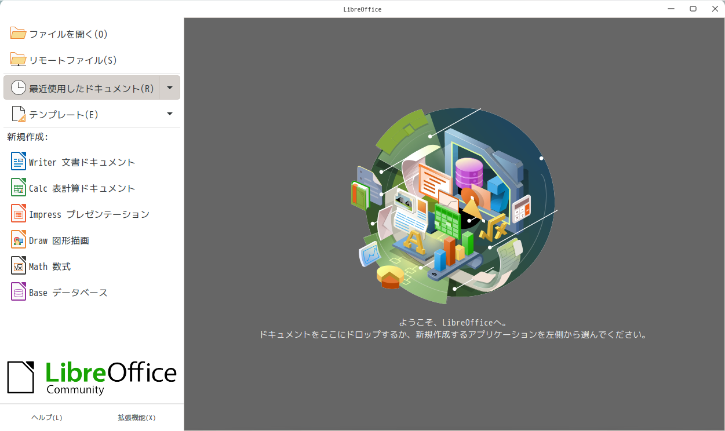Viewport: 725px width, 431px height.
Task: Click the Math formula icon
Action: pyautogui.click(x=19, y=266)
